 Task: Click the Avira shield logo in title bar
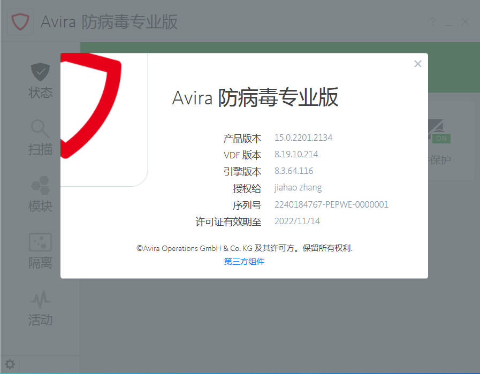[20, 22]
